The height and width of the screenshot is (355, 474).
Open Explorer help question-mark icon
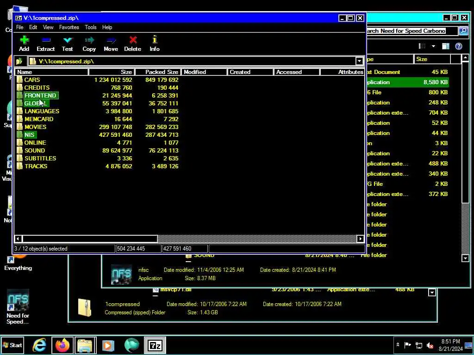(459, 46)
